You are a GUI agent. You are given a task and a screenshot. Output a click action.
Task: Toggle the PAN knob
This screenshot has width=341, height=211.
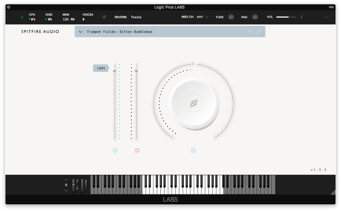pos(255,17)
